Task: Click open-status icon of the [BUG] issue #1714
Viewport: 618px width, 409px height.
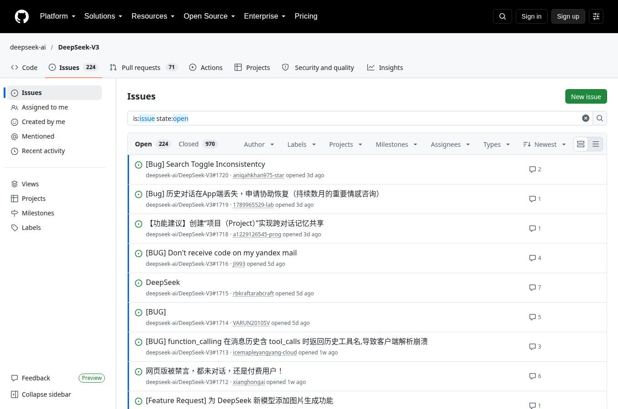Action: point(139,313)
